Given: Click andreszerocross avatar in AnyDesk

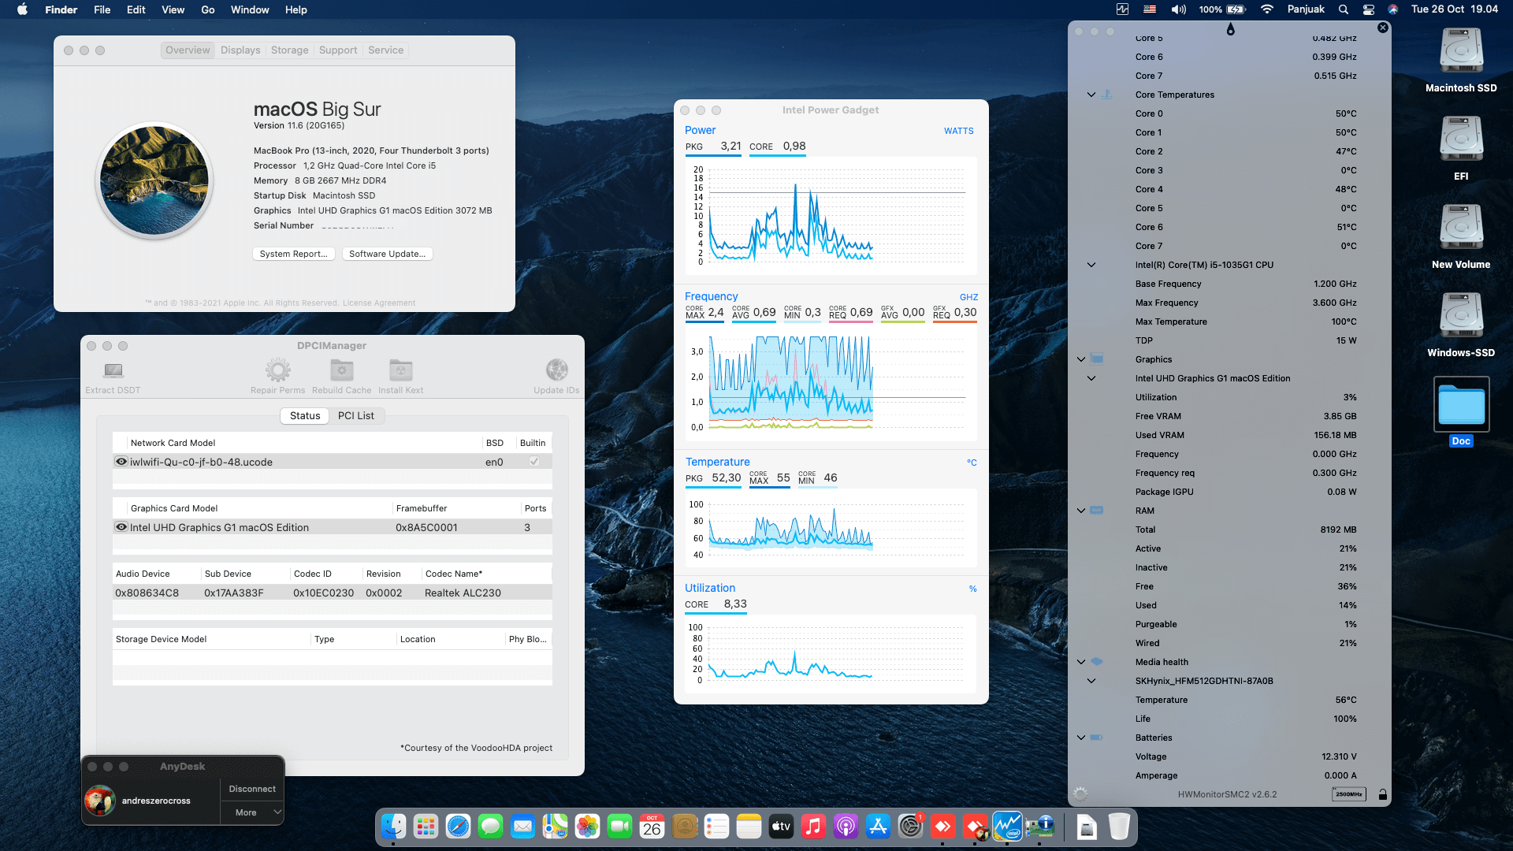Looking at the screenshot, I should click(x=100, y=801).
